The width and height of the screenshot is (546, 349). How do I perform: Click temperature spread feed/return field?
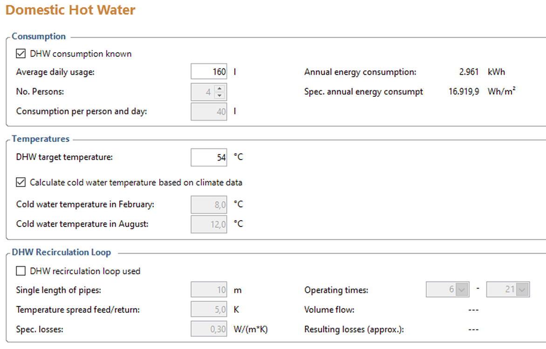tap(209, 309)
